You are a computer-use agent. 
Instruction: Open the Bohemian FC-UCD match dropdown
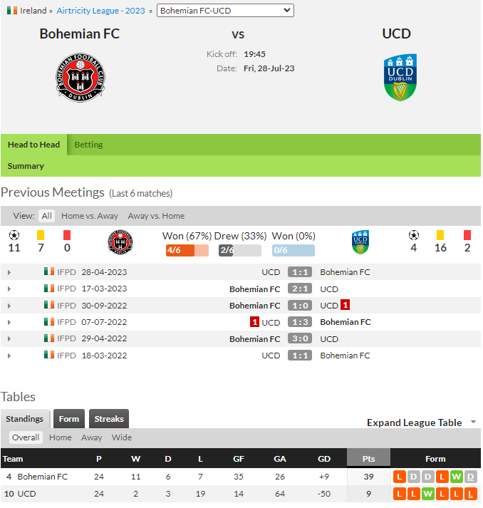225,11
